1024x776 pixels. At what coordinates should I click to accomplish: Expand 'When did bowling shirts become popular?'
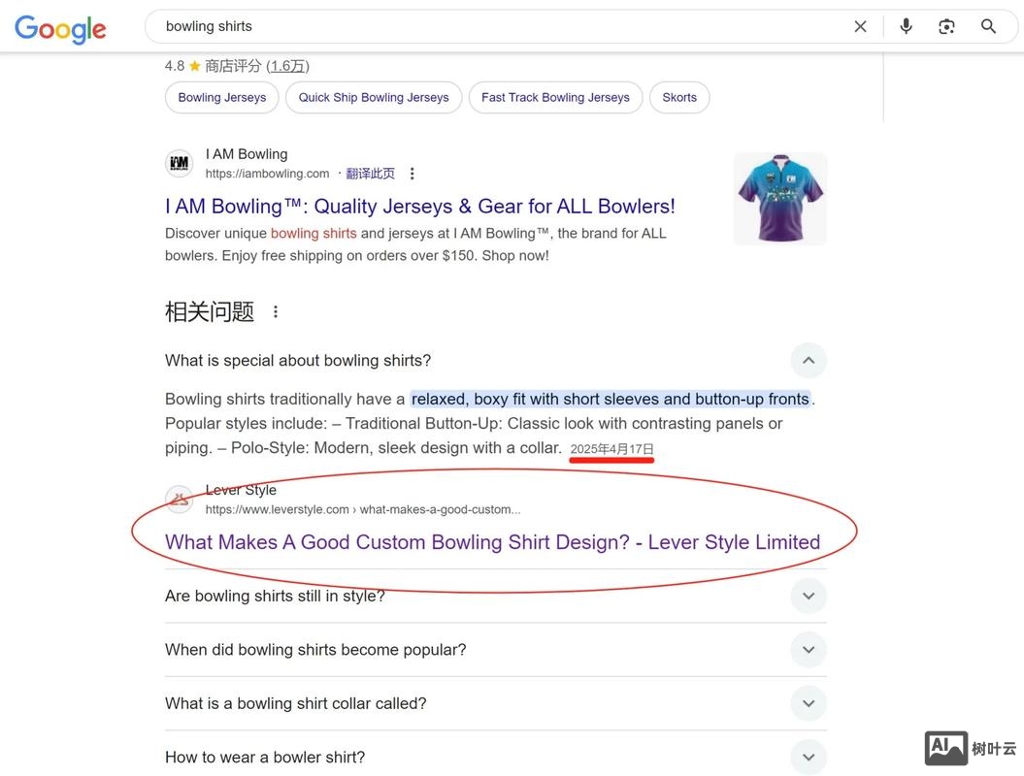(808, 650)
